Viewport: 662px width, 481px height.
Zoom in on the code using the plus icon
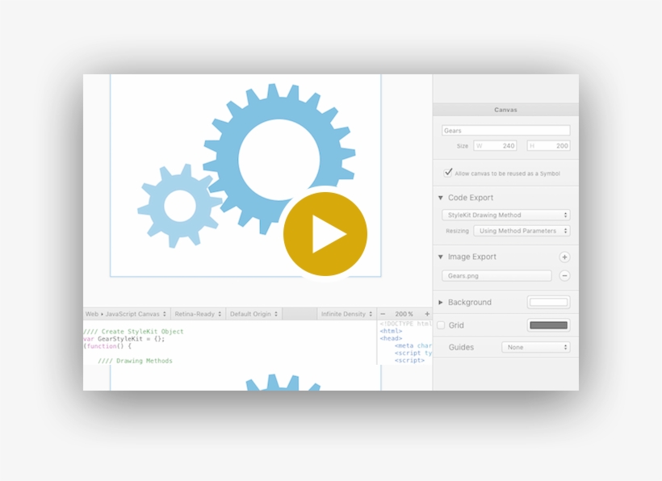425,313
